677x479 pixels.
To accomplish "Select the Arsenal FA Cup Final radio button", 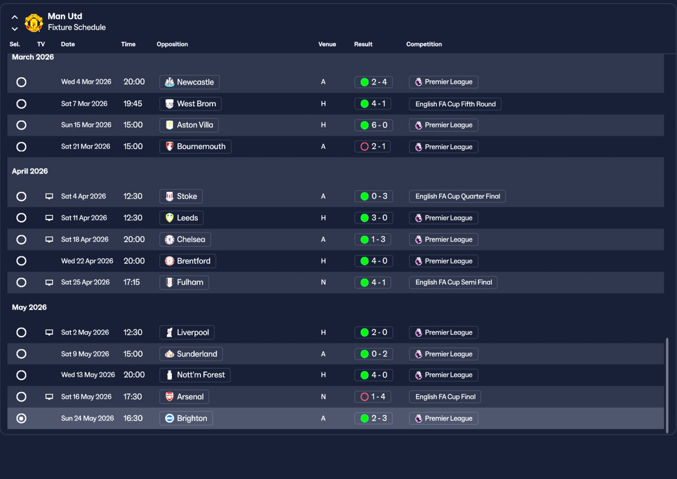I will pyautogui.click(x=21, y=397).
